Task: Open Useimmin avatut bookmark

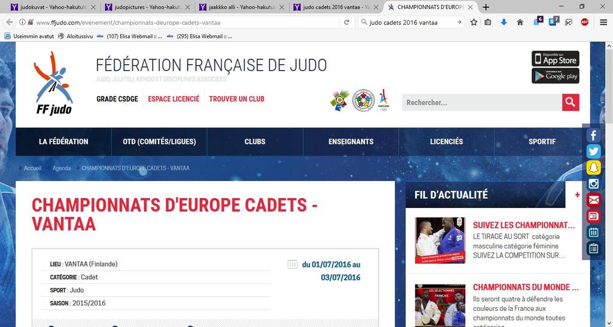Action: (30, 37)
